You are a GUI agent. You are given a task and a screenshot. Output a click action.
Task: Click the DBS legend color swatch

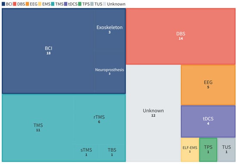pos(15,4)
